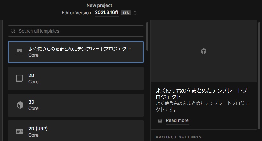Click the 2021.3.16f1 editor version text
Image resolution: width=262 pixels, height=141 pixels.
107,13
